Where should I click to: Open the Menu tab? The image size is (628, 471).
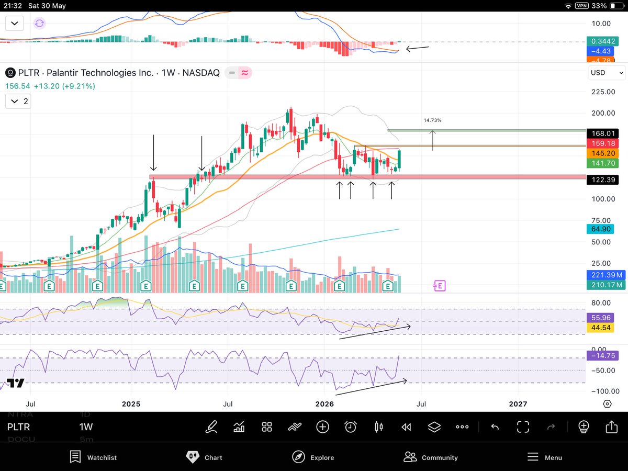tap(544, 457)
